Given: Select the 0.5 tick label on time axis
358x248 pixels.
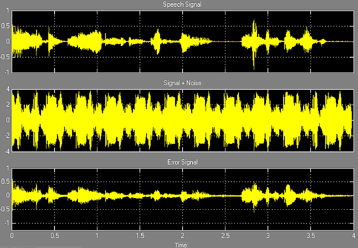Looking at the screenshot, I should click(54, 236).
